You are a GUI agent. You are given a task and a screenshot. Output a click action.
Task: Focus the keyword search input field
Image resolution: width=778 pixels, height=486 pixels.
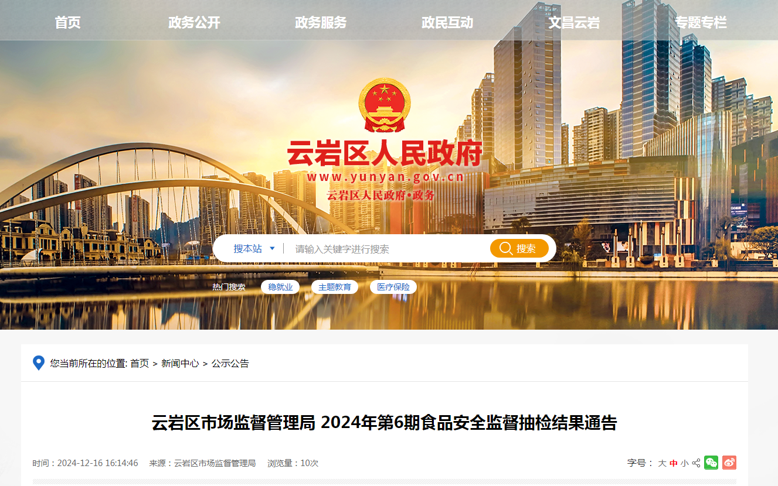click(x=387, y=249)
